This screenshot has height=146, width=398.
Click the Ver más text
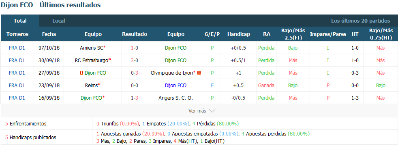197,111
